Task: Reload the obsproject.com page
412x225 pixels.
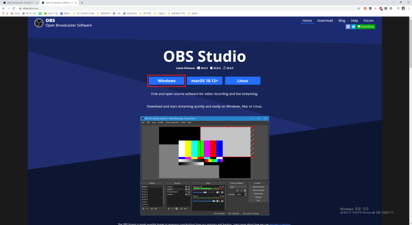Action: tap(14, 8)
